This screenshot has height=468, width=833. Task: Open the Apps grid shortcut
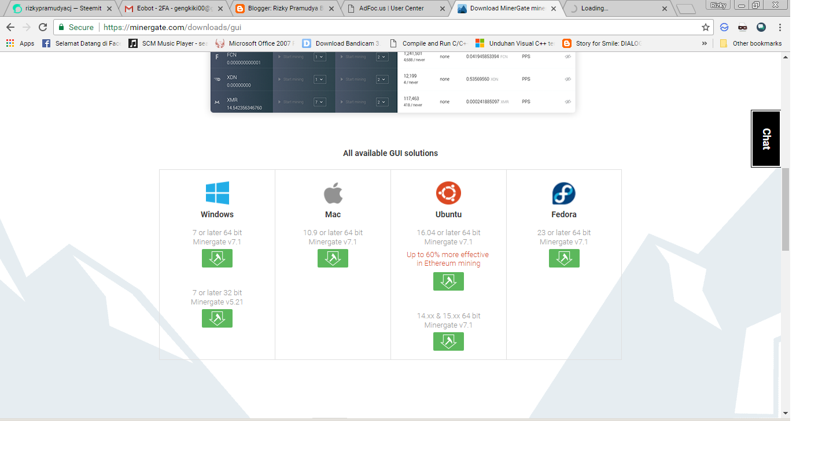click(20, 43)
